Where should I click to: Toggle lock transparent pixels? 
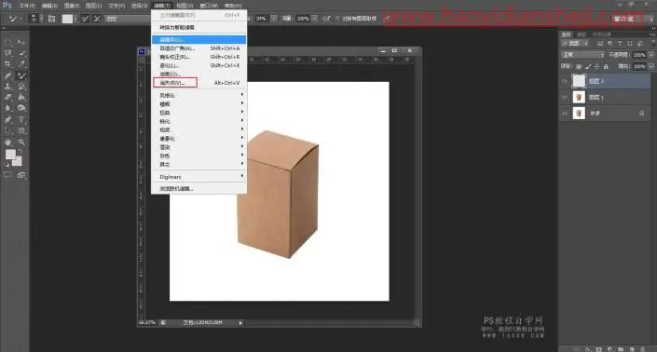(x=579, y=66)
